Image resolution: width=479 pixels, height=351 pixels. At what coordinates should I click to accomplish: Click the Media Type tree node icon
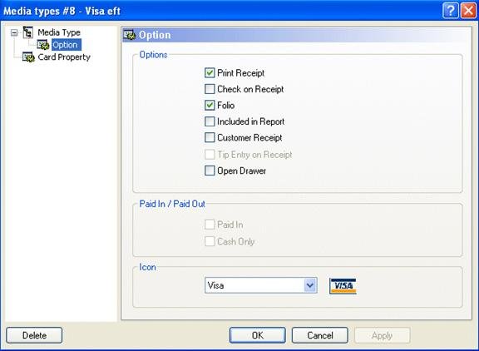pos(28,32)
